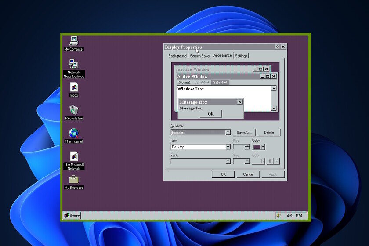Click the Message Box title bar in preview
Screen dimensions: 369x246
208,102
